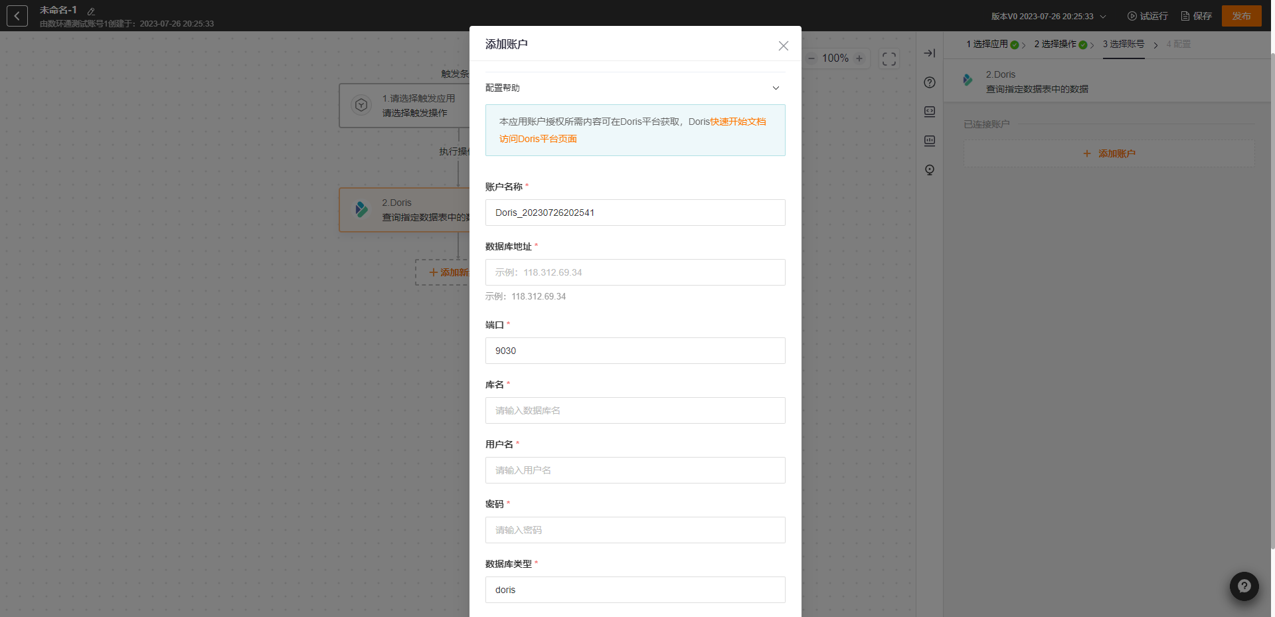
Task: Open the log panel icon in sidebar
Action: pyautogui.click(x=930, y=141)
